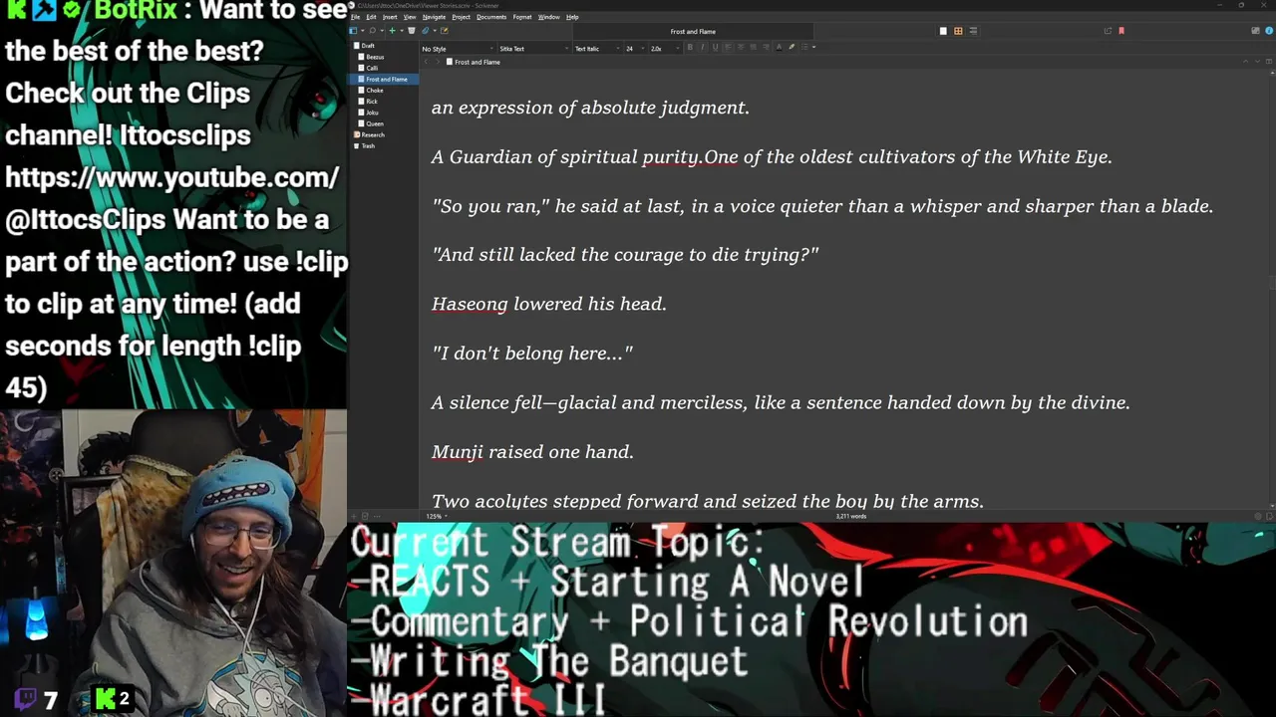Toggle center text alignment
Screen dimensions: 1276x717
click(741, 47)
